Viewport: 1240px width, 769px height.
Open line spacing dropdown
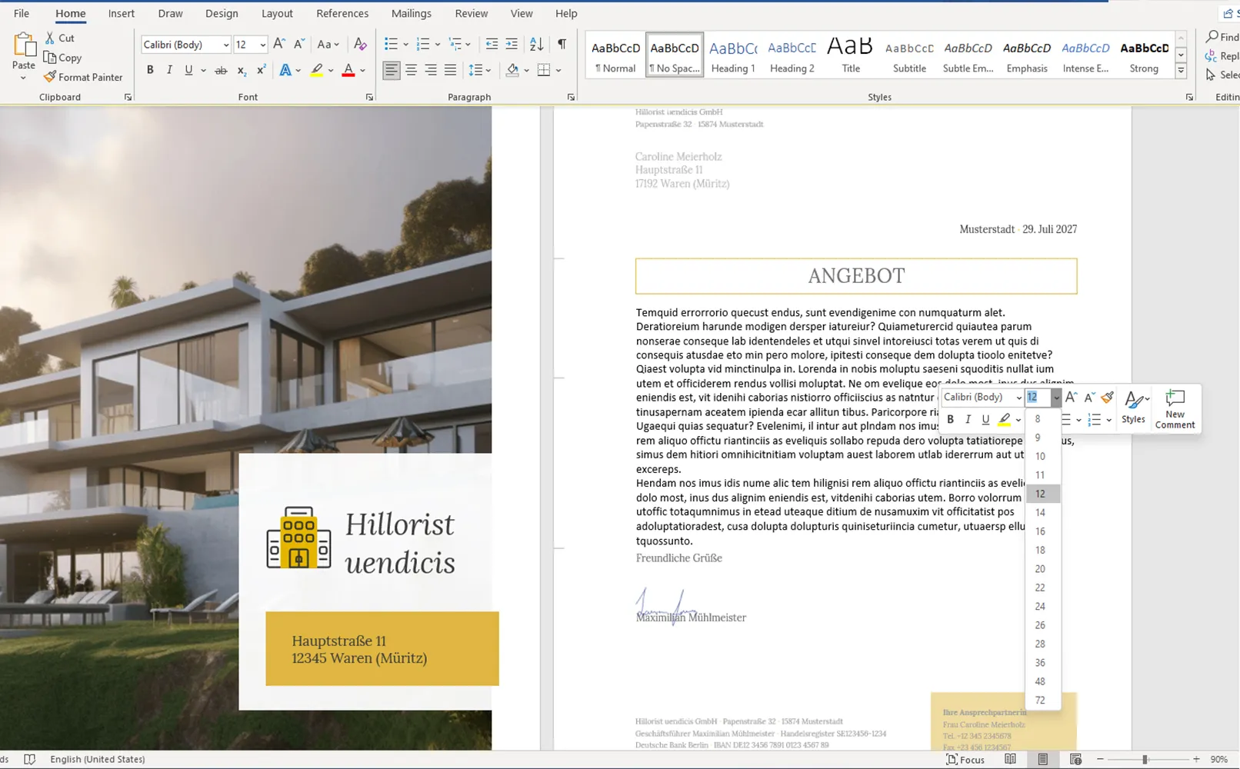[488, 70]
